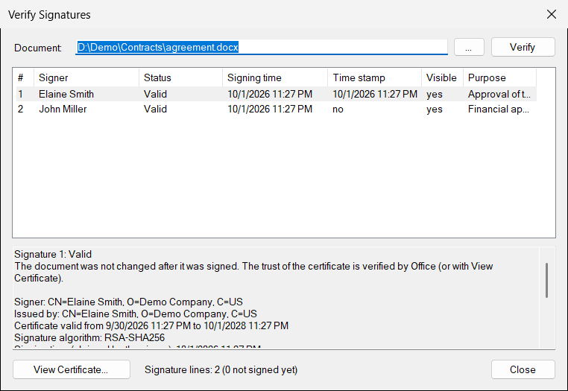568x391 pixels.
Task: Sort by Signer column header
Action: 86,77
